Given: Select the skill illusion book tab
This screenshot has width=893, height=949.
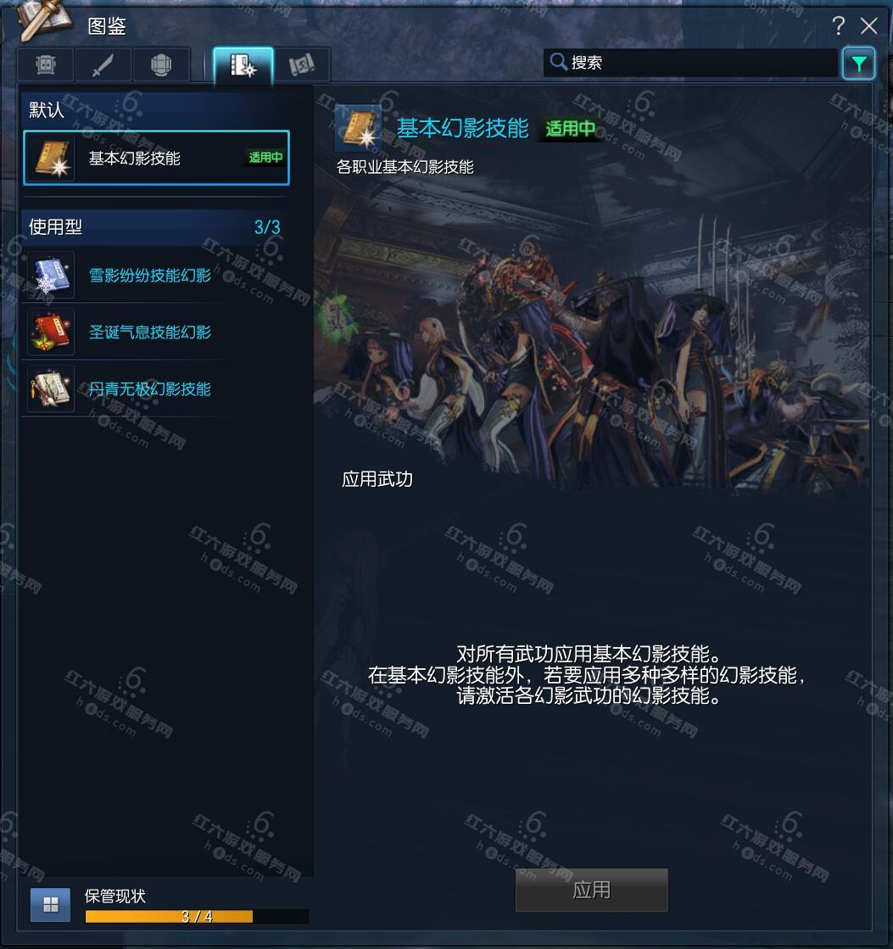Looking at the screenshot, I should [x=243, y=64].
